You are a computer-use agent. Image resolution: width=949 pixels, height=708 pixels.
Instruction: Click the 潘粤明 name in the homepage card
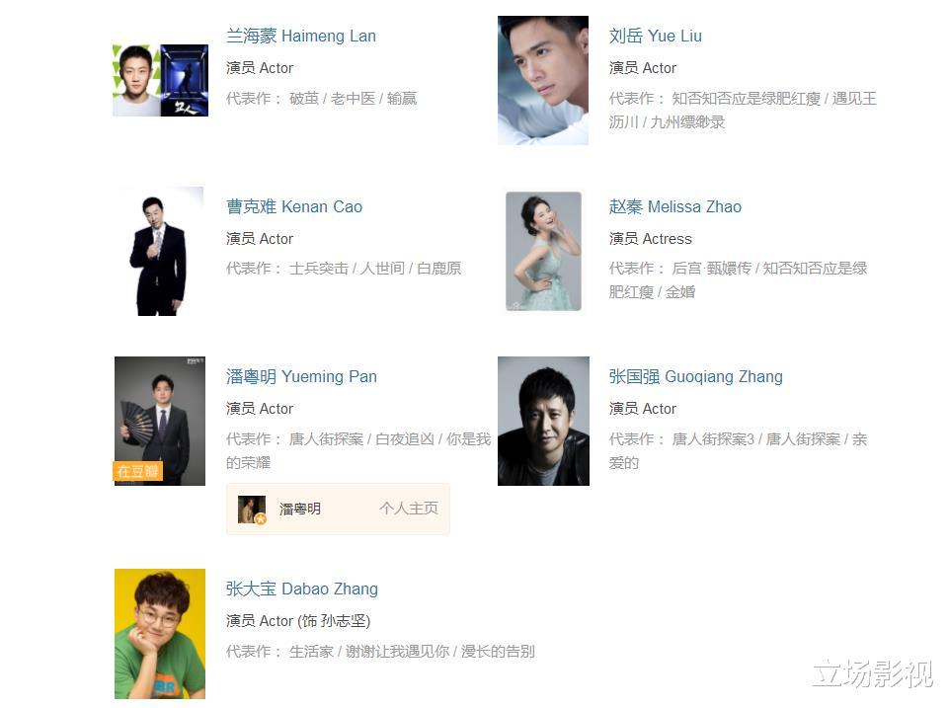(x=299, y=509)
